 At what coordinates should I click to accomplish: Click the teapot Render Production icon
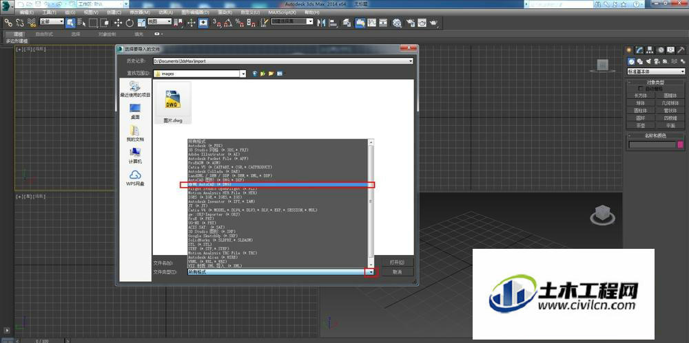pos(433,23)
